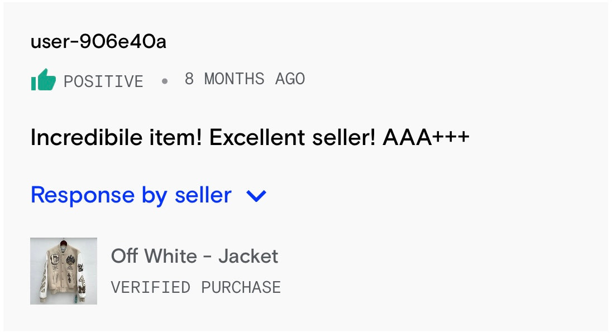Click Excellent seller! in the review comment

pos(291,137)
